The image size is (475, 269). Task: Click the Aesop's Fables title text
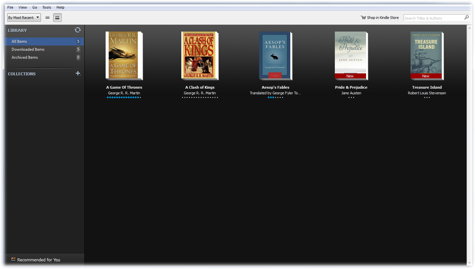(x=275, y=87)
